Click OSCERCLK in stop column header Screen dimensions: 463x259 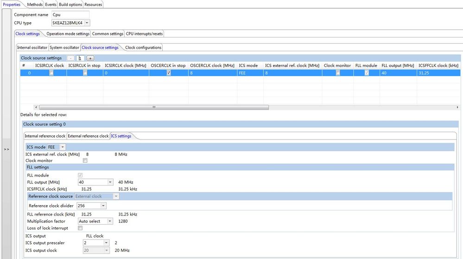pos(168,66)
